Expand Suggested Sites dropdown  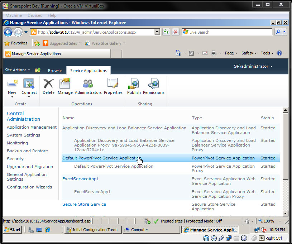pyautogui.click(x=80, y=43)
